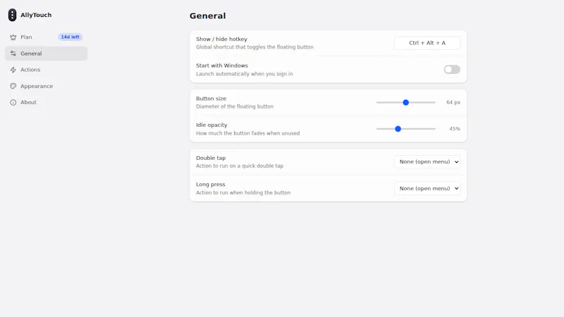Click 'Launch automatically when you sign in' text

coord(244,74)
